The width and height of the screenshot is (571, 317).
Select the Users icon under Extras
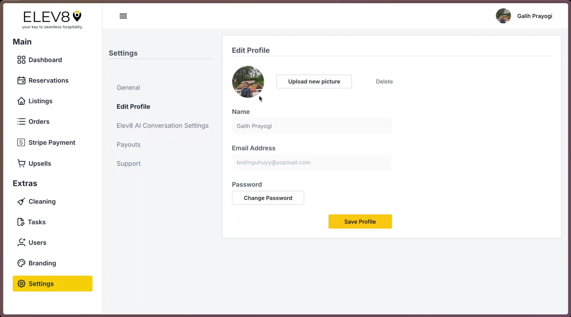tap(21, 242)
